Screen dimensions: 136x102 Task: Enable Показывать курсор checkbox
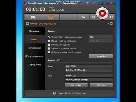(49, 45)
